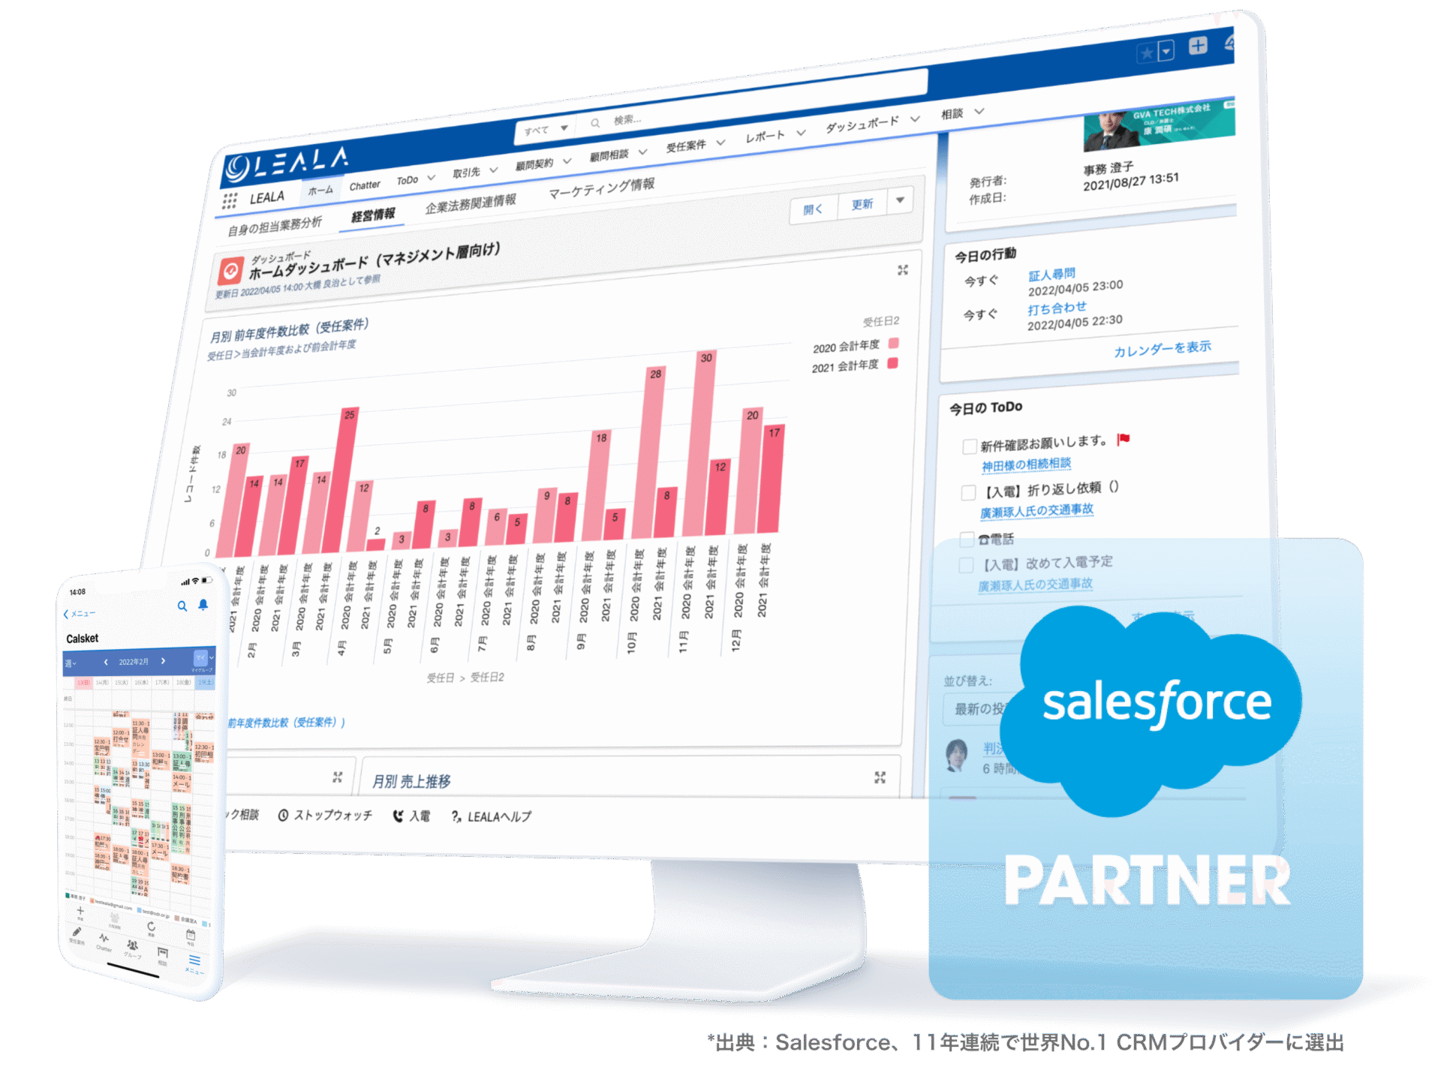
Task: Open the ストップウォッチ utility
Action: 325,815
